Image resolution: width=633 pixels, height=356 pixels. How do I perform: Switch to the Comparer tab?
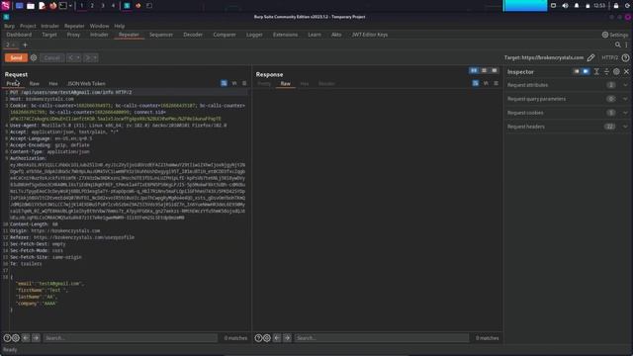tap(225, 35)
